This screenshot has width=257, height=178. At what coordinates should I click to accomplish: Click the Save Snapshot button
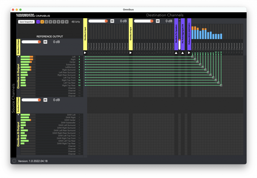(x=26, y=22)
